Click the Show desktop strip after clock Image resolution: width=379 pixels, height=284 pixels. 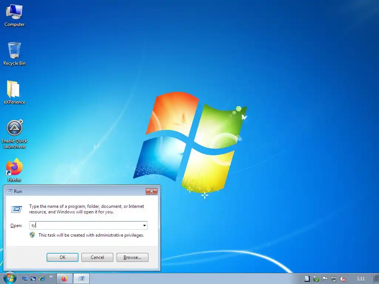pos(376,279)
